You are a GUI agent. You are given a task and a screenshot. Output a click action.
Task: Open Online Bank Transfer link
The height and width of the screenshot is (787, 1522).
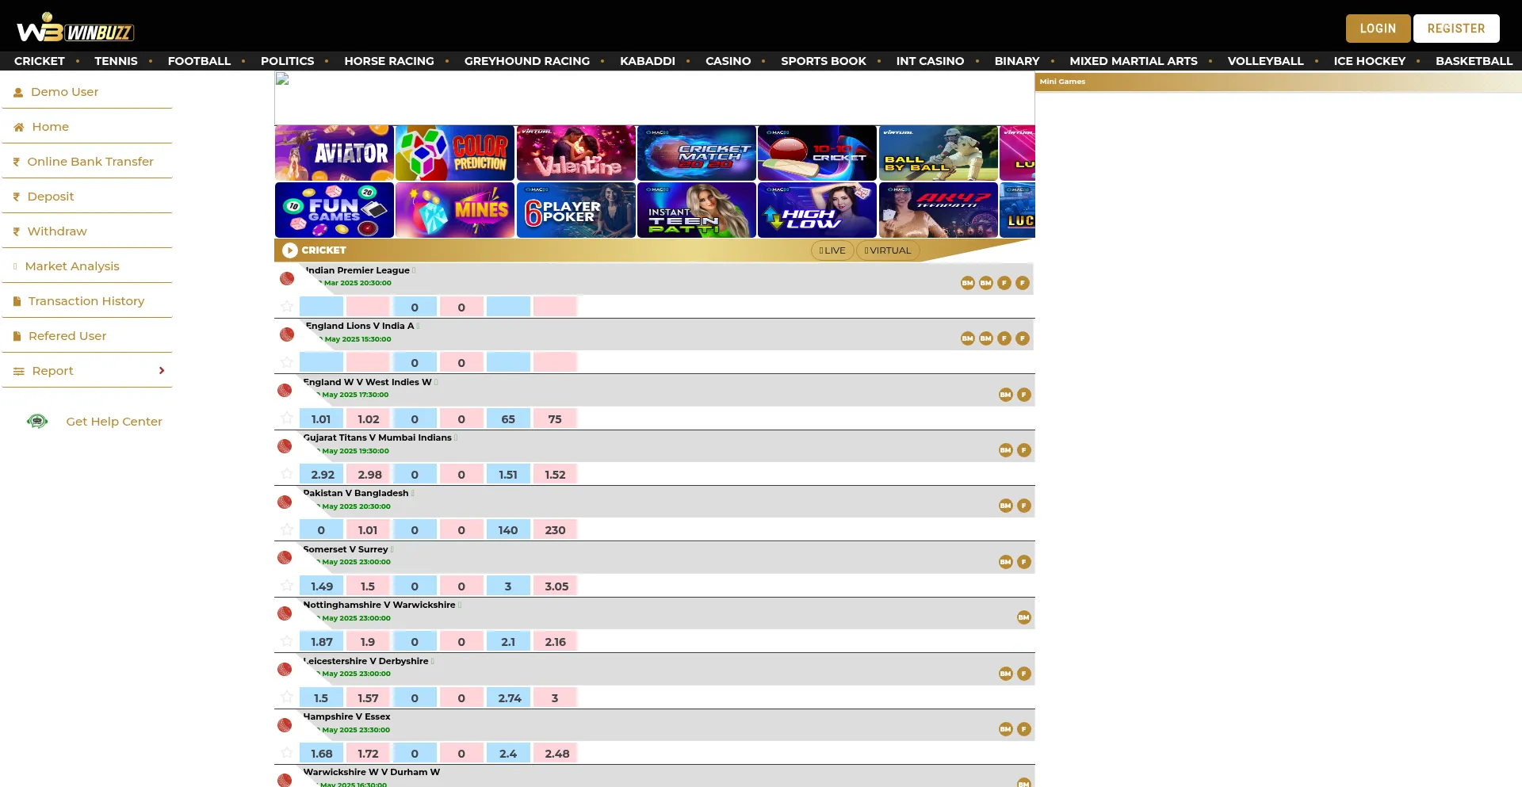point(90,162)
